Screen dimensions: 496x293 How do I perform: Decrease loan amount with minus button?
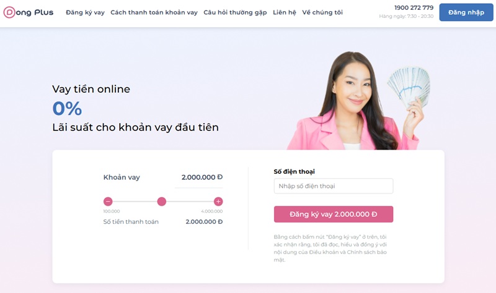pyautogui.click(x=108, y=202)
